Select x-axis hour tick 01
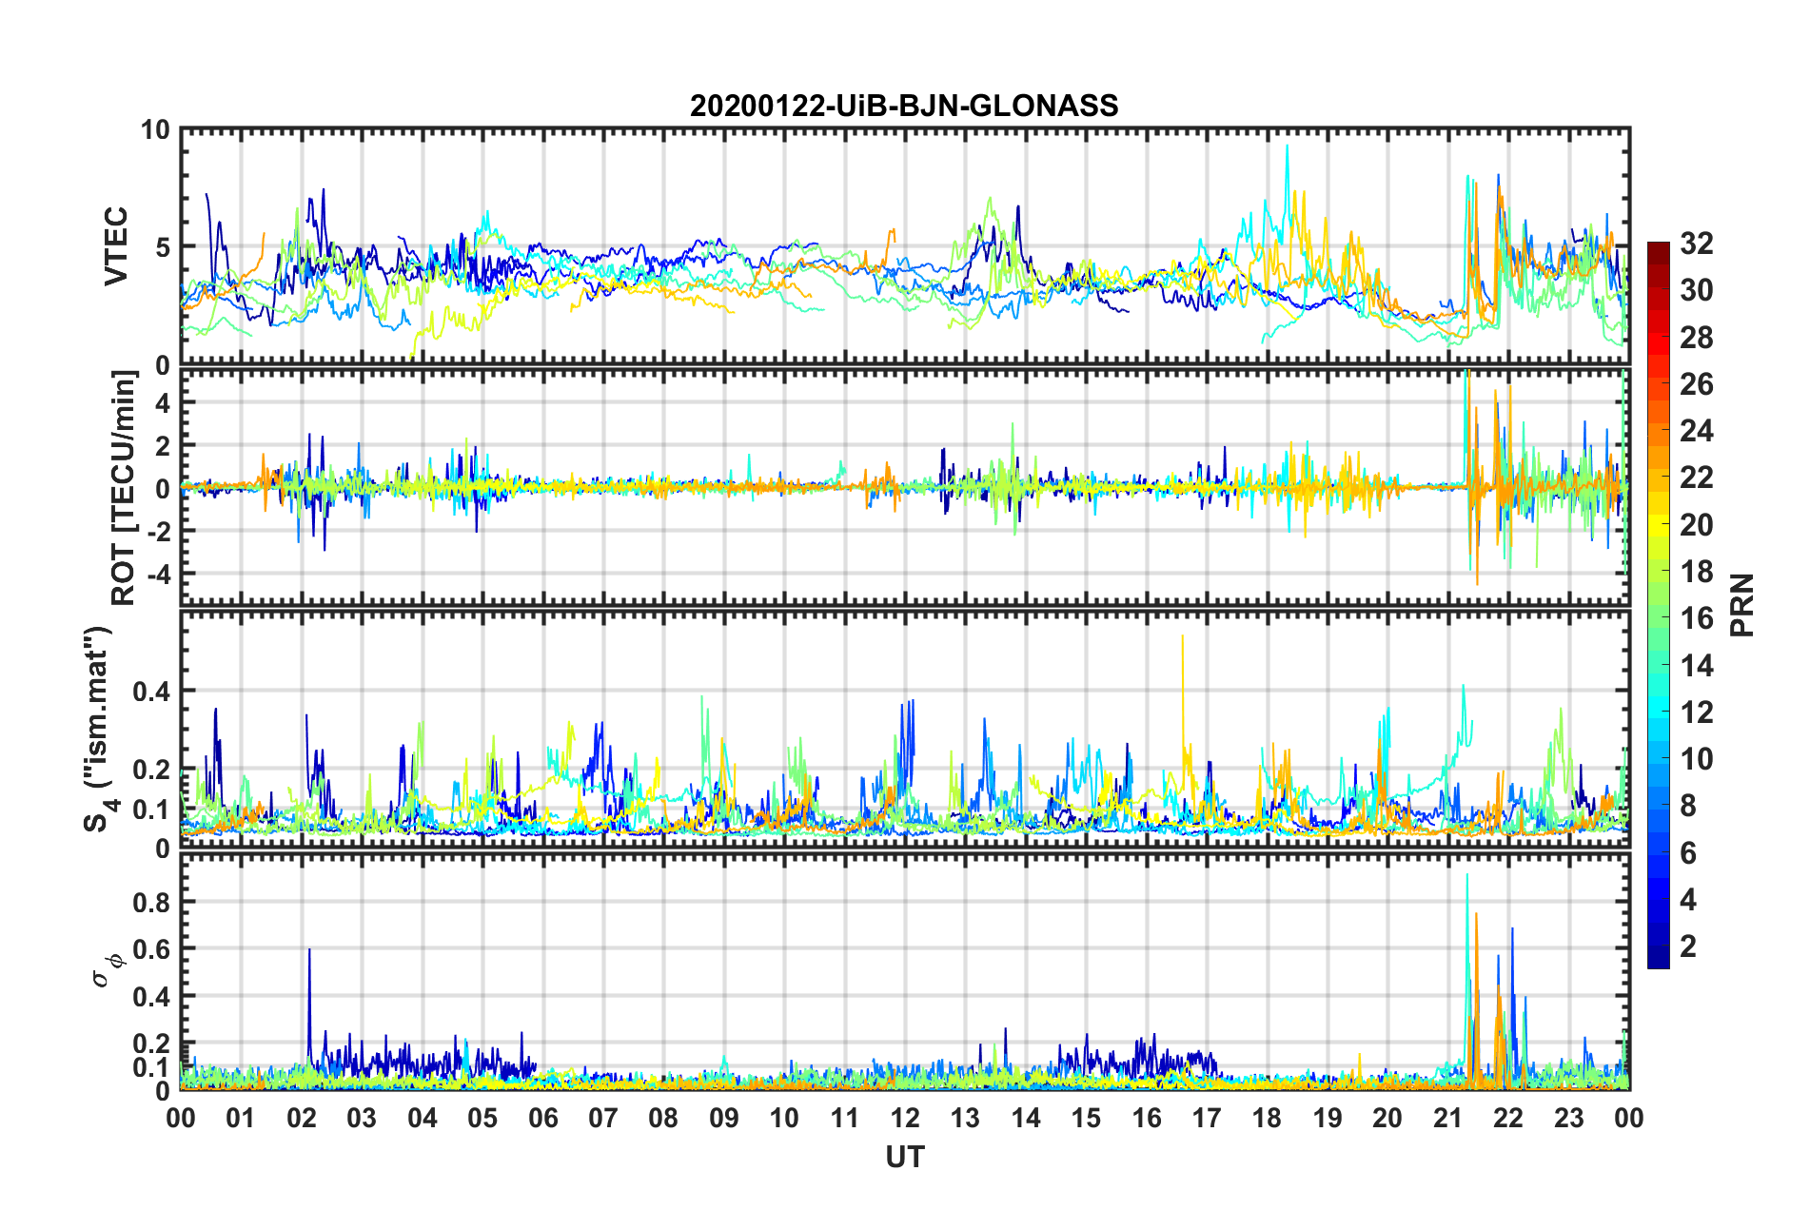Image resolution: width=1810 pixels, height=1210 pixels. click(242, 1118)
